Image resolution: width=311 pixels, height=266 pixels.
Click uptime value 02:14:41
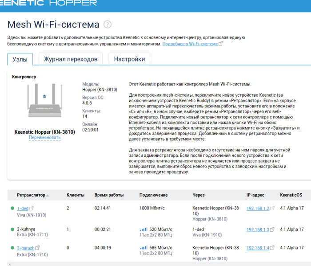point(103,208)
